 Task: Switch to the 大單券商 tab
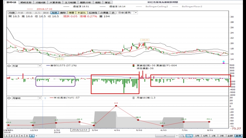tap(55, 2)
